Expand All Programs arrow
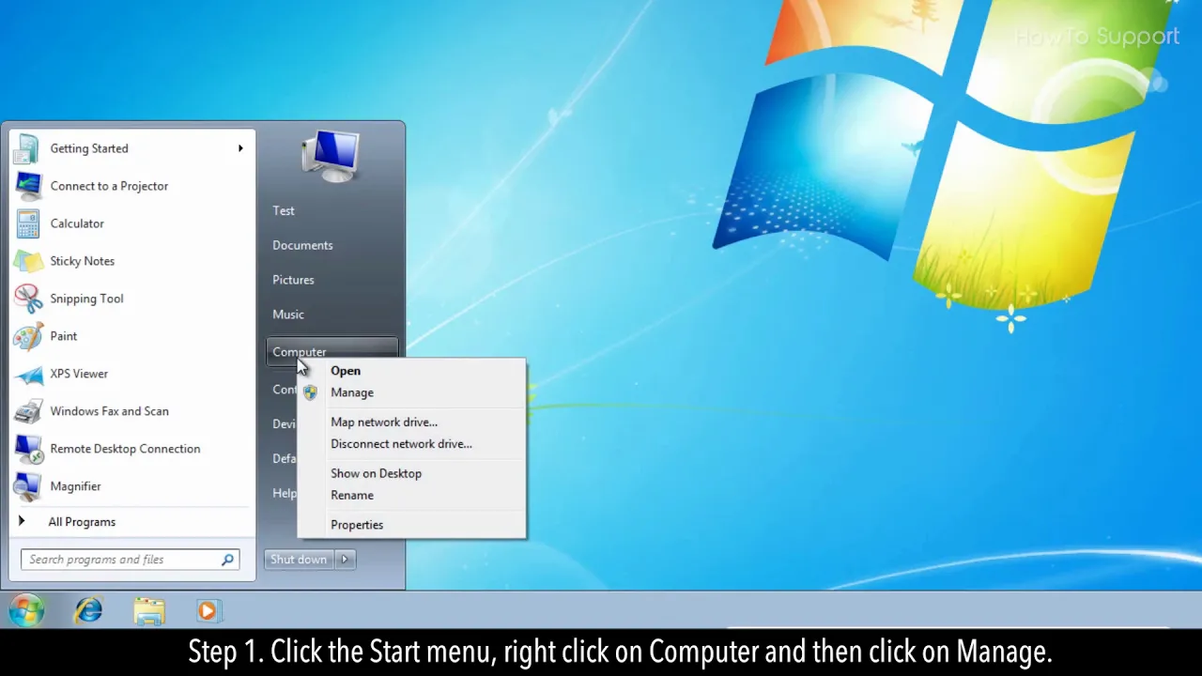1202x676 pixels. (x=22, y=521)
